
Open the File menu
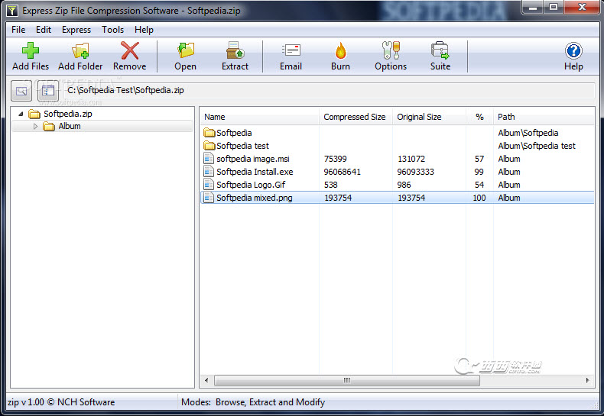tap(18, 30)
